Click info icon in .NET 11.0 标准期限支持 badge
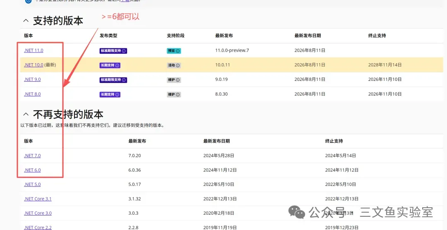 pos(124,51)
